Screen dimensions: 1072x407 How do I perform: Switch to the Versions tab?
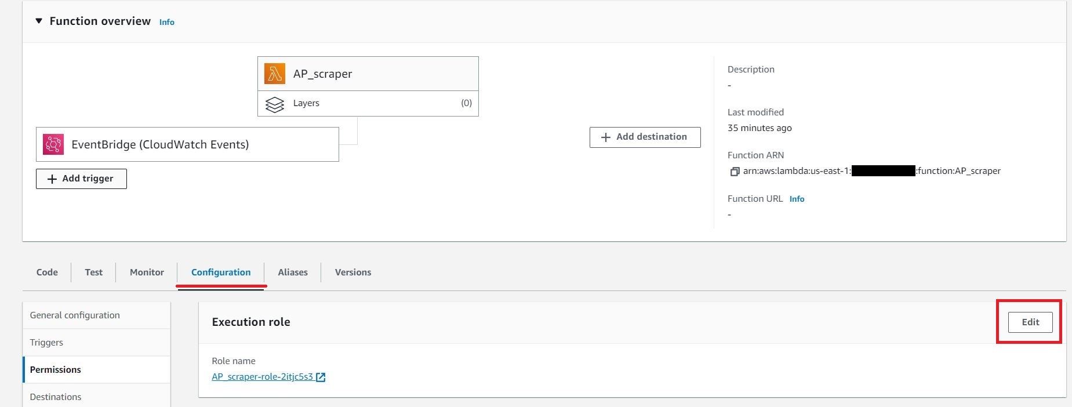[x=353, y=272]
